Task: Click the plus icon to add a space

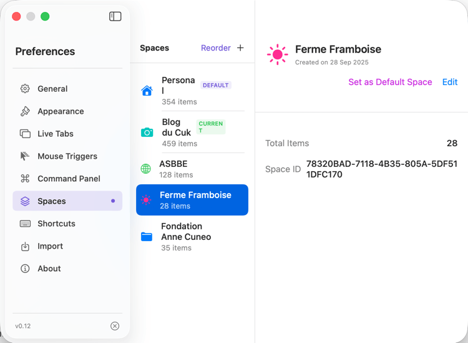Action: point(241,48)
